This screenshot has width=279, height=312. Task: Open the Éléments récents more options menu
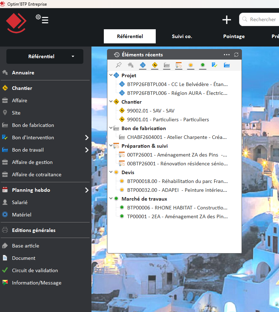tap(227, 55)
